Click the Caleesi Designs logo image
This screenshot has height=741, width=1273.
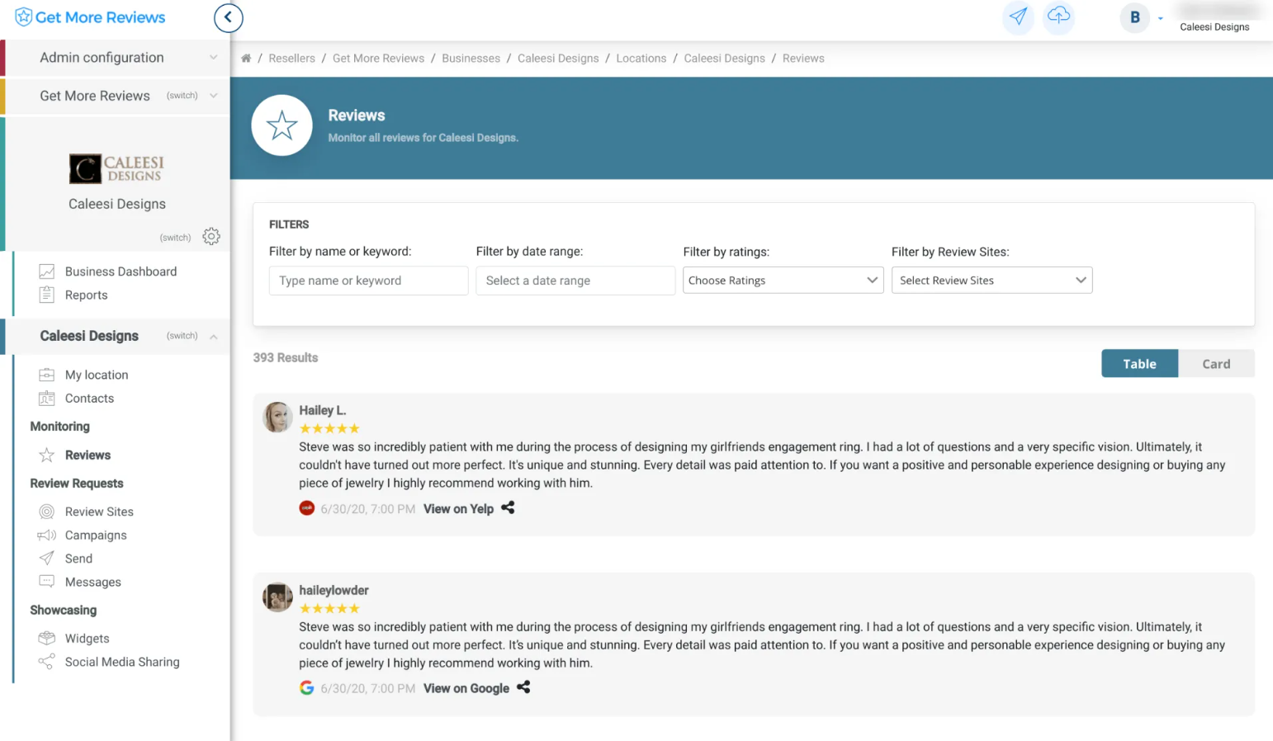[x=116, y=168]
